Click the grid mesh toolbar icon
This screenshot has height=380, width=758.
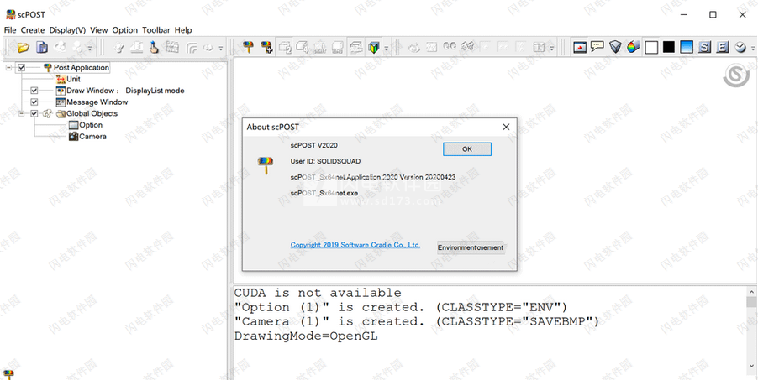click(x=171, y=47)
